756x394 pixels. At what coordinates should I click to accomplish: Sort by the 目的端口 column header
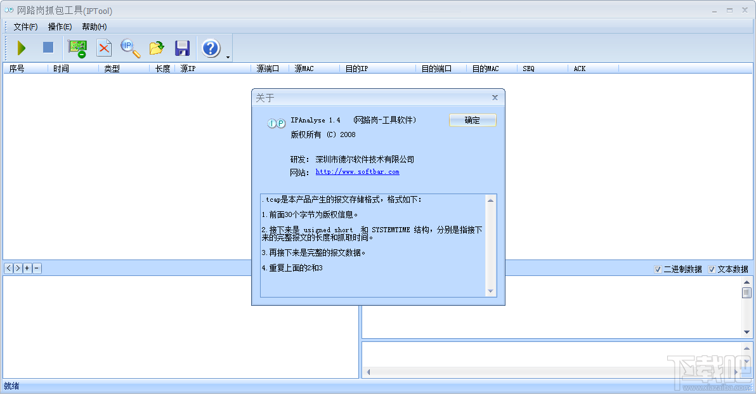point(441,69)
